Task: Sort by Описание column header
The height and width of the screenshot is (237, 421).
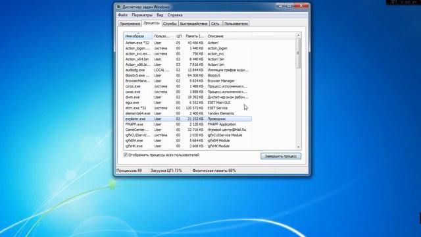Action: 229,36
